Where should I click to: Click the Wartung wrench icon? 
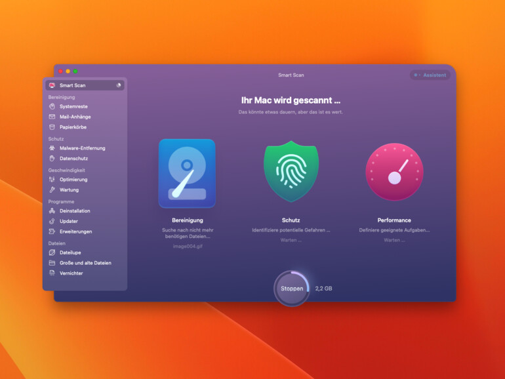(x=52, y=190)
